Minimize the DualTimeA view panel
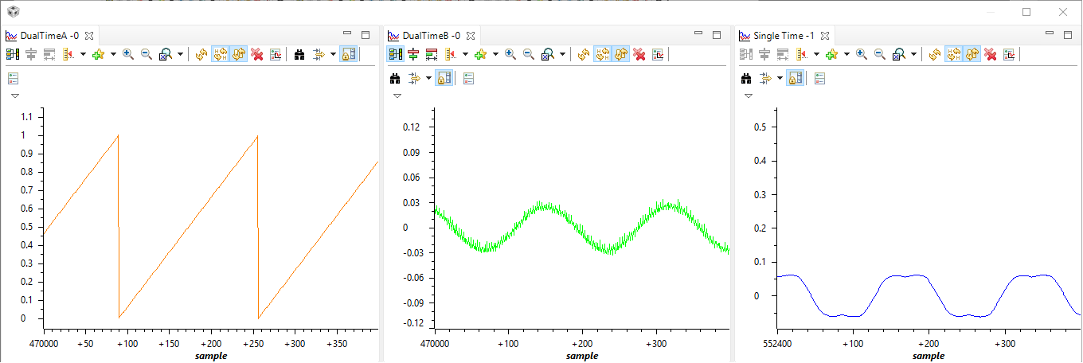 347,33
